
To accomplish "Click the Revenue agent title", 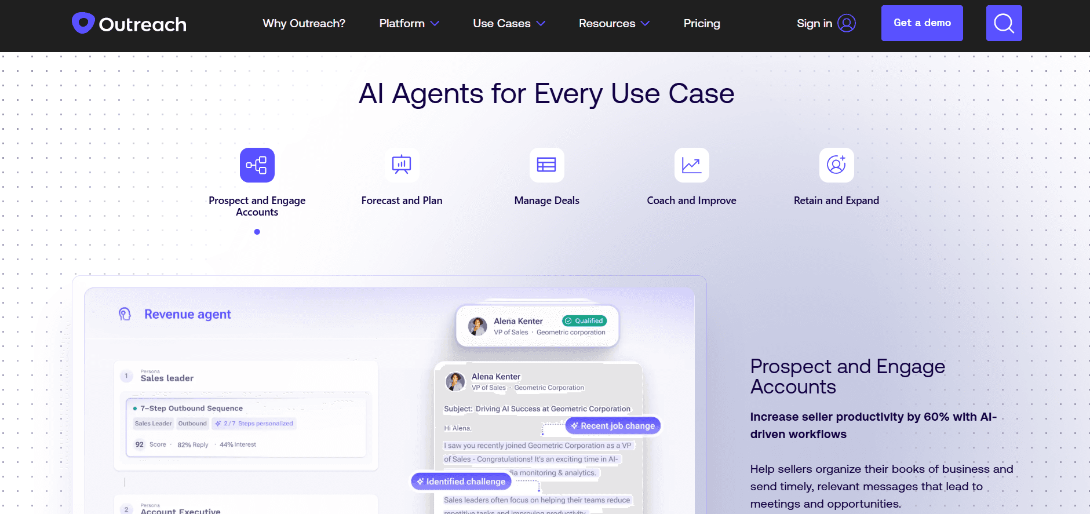I will tap(188, 314).
